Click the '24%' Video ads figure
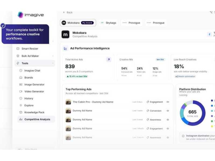Viewport: 215px width, 161px height. [x=140, y=68]
